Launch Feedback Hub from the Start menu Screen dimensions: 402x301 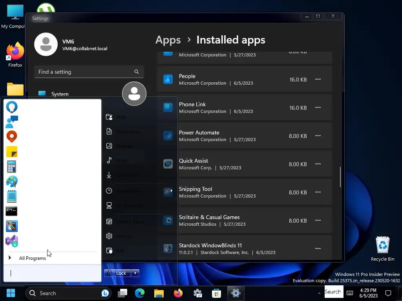pyautogui.click(x=12, y=122)
